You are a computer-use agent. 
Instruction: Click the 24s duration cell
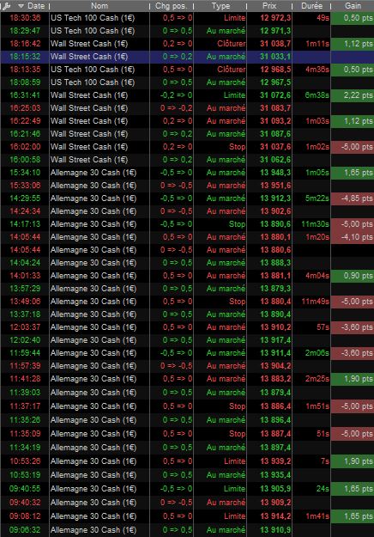pos(323,489)
